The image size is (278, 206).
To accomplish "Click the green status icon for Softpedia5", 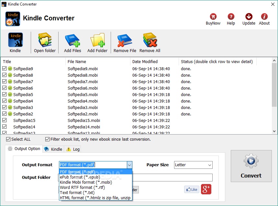I will 10,94.
